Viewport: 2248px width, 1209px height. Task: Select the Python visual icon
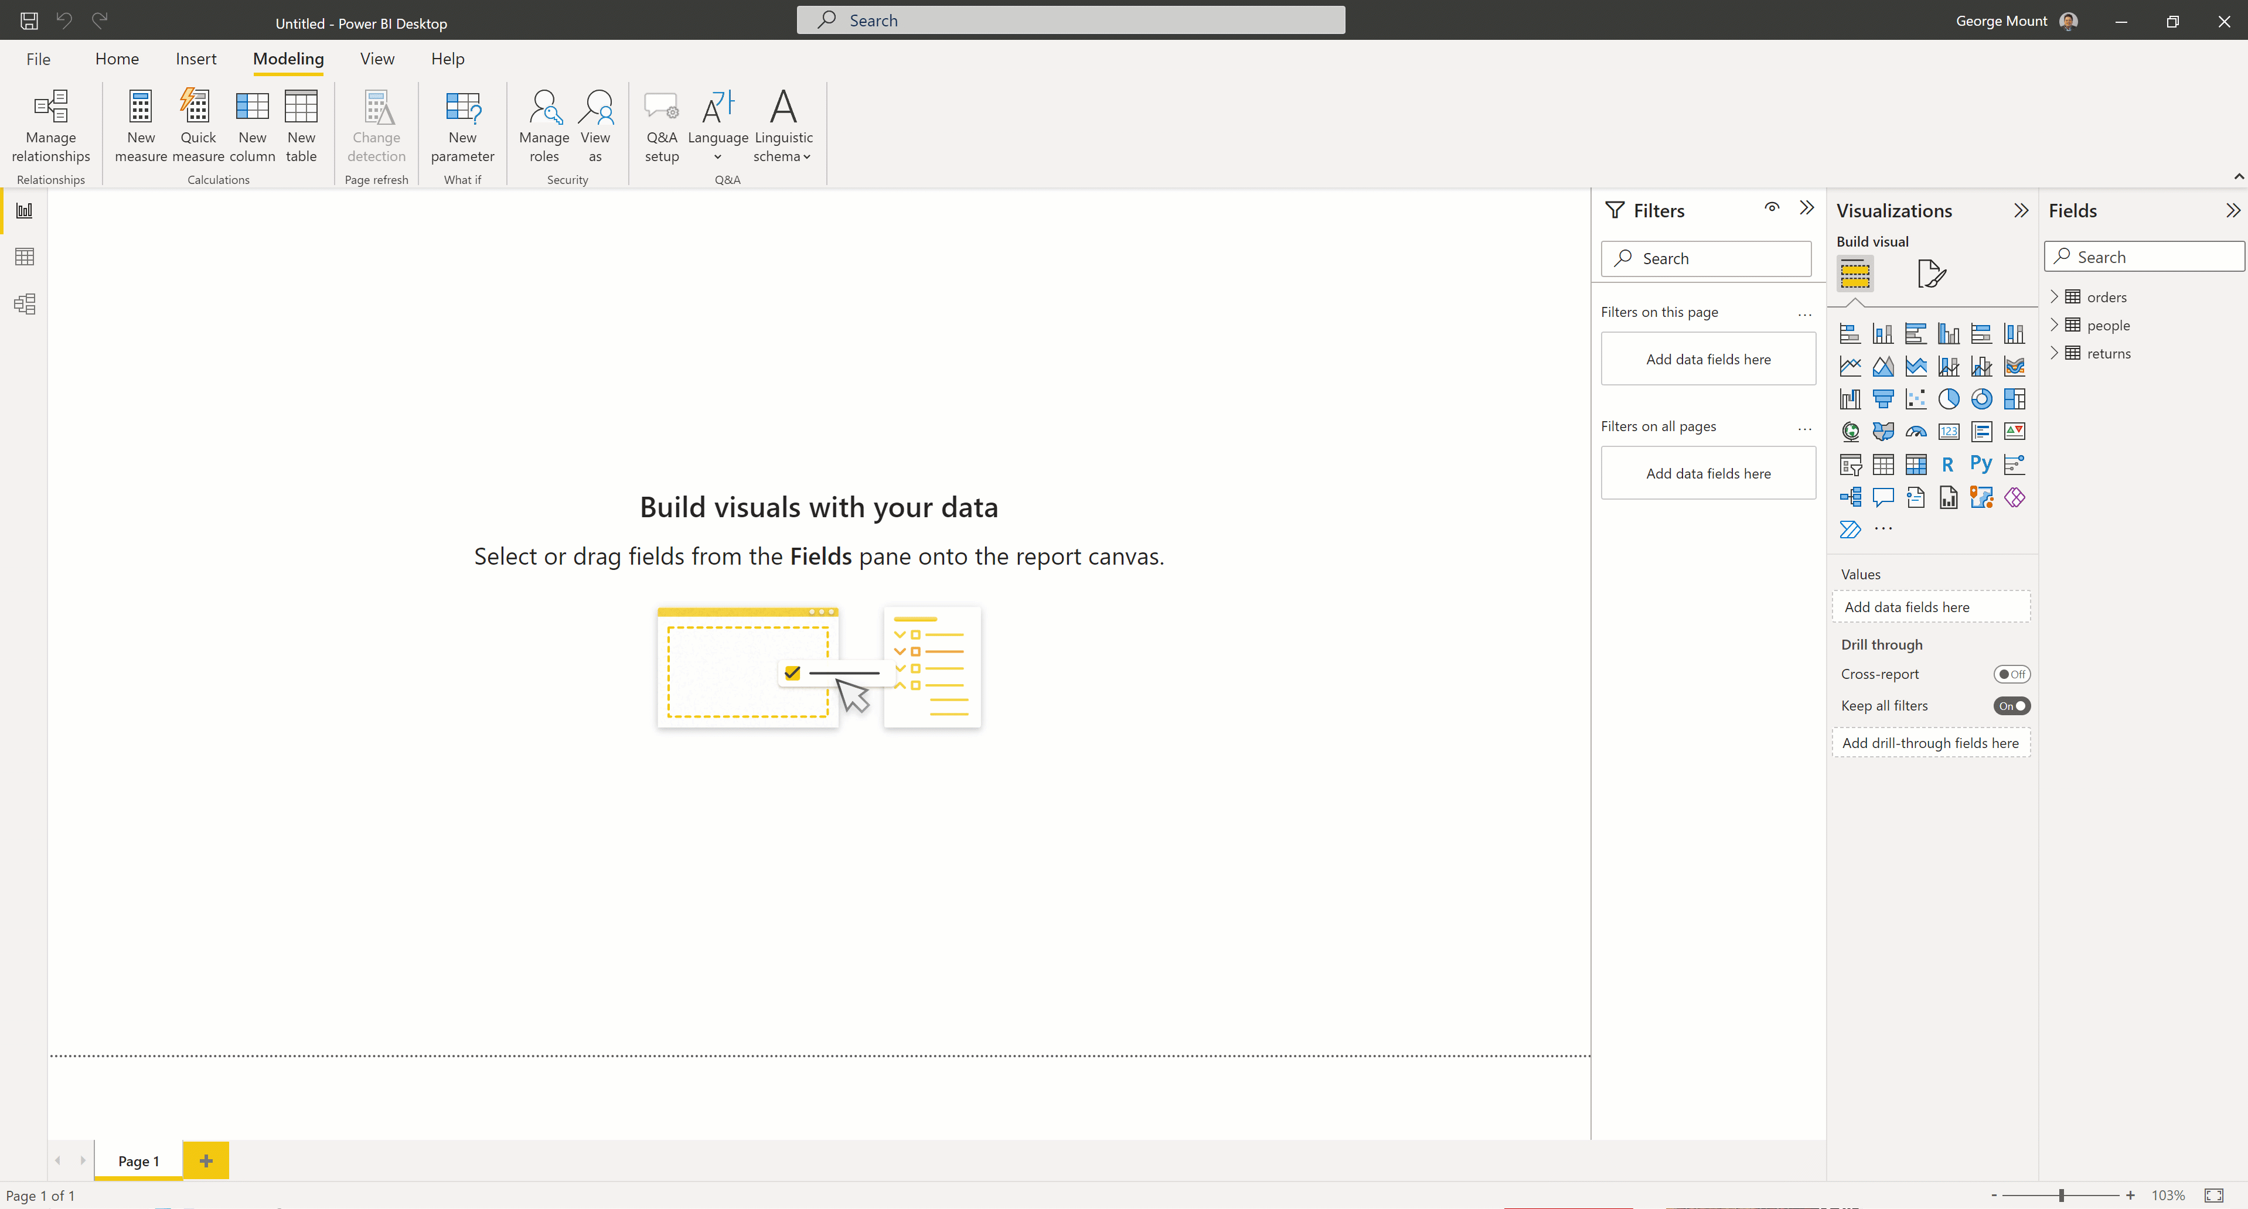tap(1980, 464)
